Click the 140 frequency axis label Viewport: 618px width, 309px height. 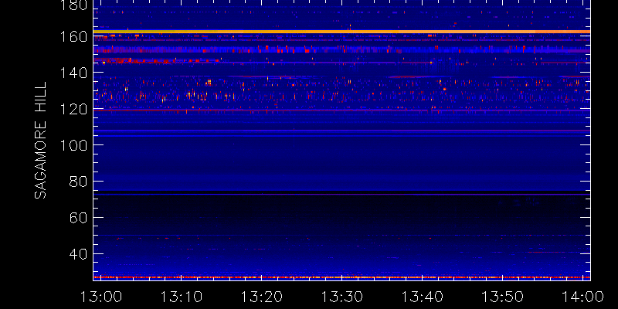(73, 73)
